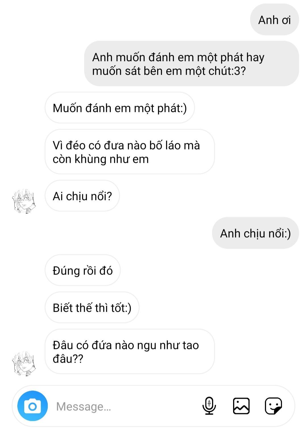Select the "Vì đéo có đưa nào" bubble

129,152
